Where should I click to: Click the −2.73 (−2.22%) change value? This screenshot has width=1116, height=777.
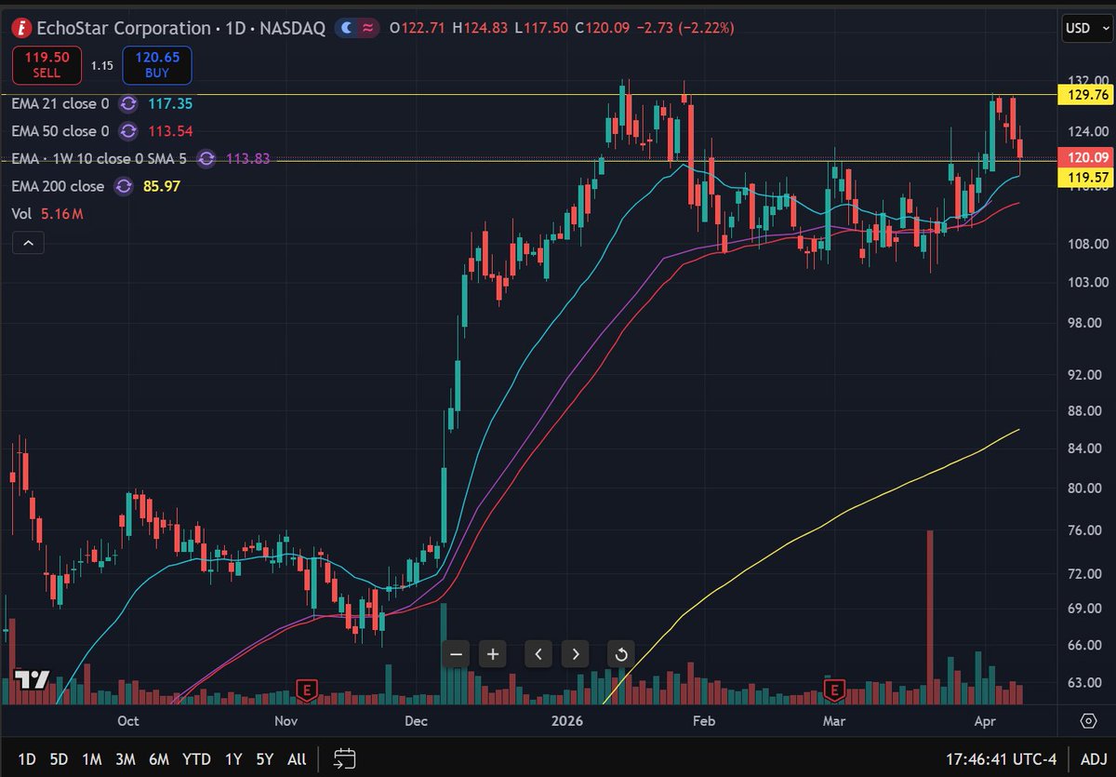(x=687, y=28)
